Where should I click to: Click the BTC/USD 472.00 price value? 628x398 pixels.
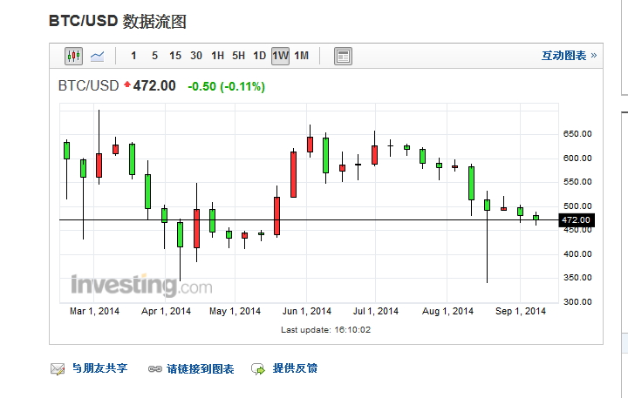click(x=154, y=85)
